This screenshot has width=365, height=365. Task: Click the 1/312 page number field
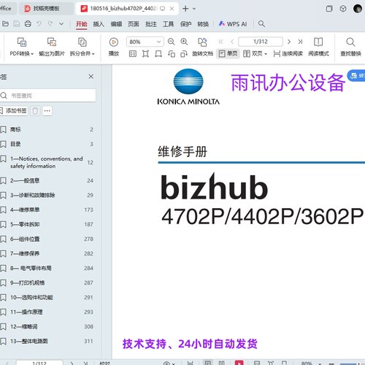point(261,42)
